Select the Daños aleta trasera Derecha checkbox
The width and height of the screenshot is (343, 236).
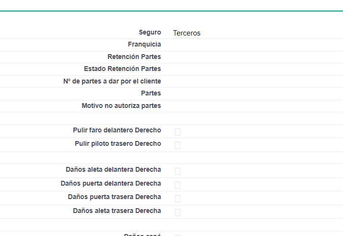[x=177, y=212]
